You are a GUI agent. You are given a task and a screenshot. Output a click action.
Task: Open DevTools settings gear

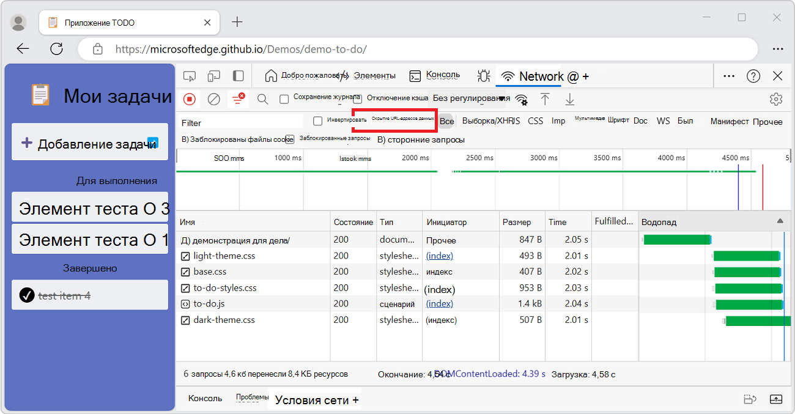776,98
